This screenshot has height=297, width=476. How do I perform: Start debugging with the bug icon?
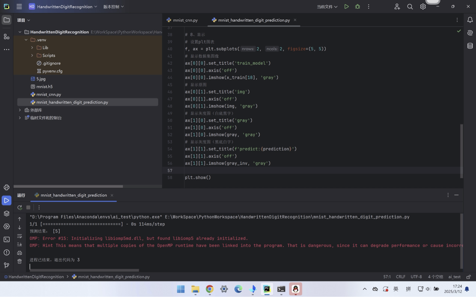(358, 7)
